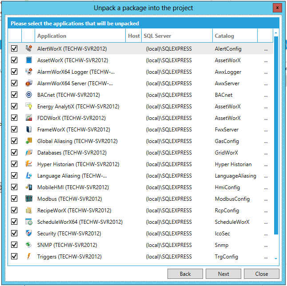The image size is (287, 286).
Task: Open browse ellipsis for TrgConfig catalog
Action: click(266, 257)
